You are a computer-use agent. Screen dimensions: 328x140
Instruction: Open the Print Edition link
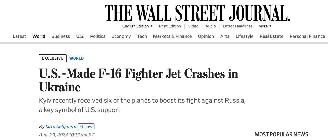tap(170, 26)
